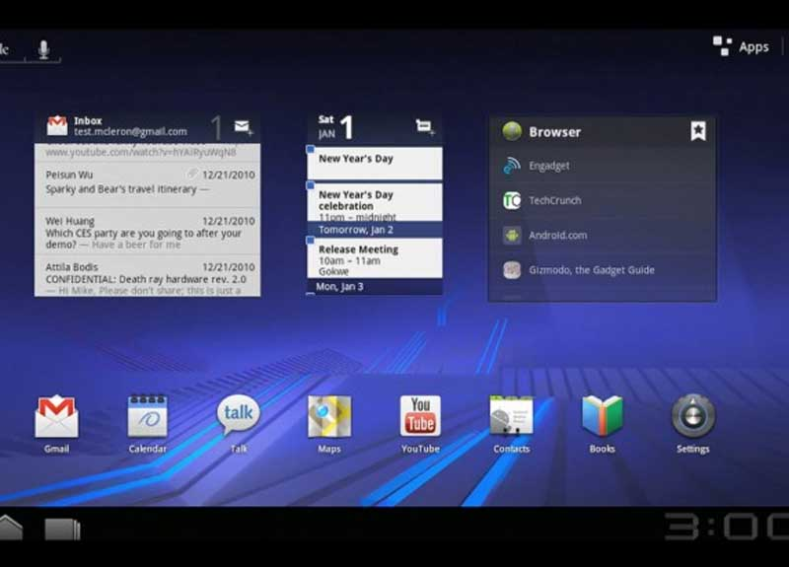Tap the voice search microphone
The image size is (789, 567).
pyautogui.click(x=43, y=49)
